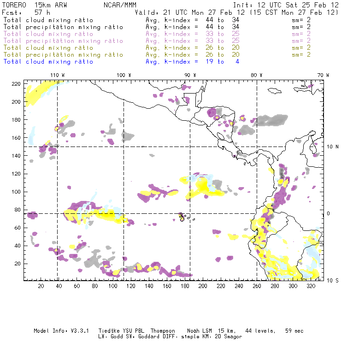Click the "10 N" latitude label
Screen dimensions: 341x341
coord(333,147)
